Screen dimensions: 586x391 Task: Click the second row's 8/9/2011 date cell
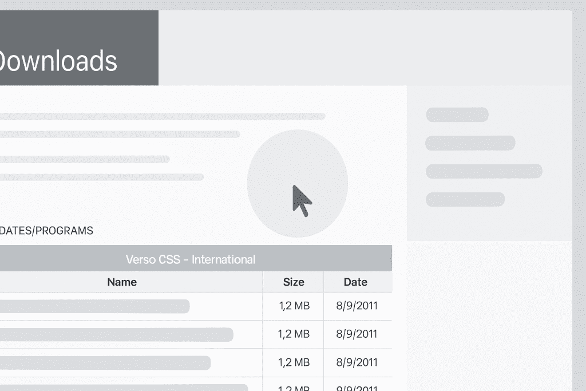click(357, 334)
